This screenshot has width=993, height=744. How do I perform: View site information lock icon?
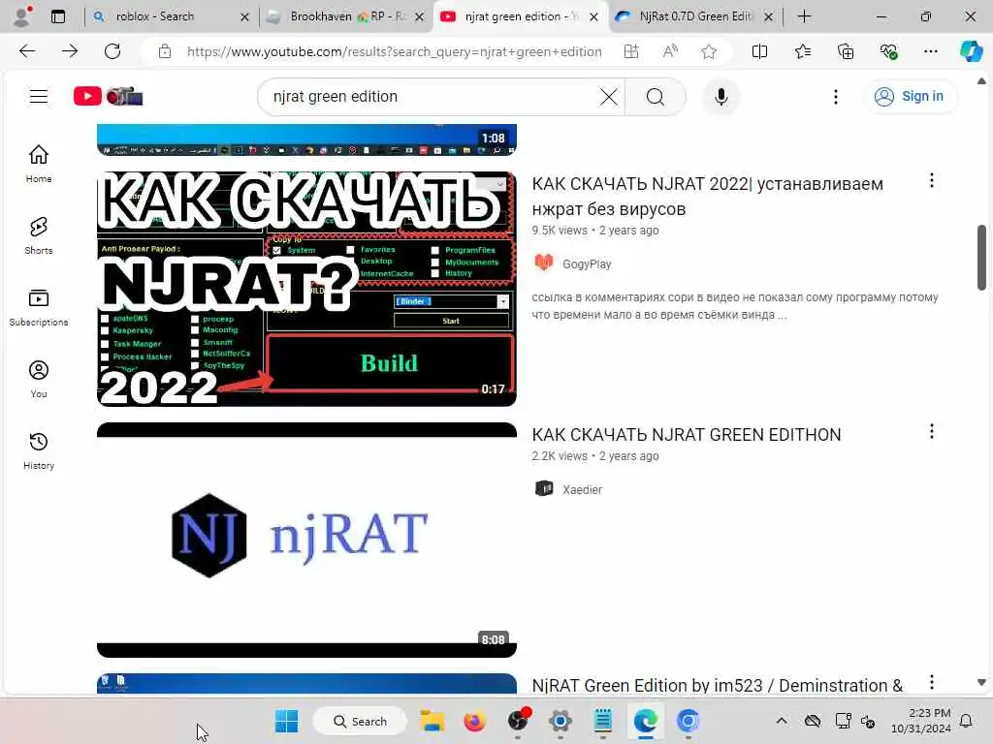[x=165, y=51]
